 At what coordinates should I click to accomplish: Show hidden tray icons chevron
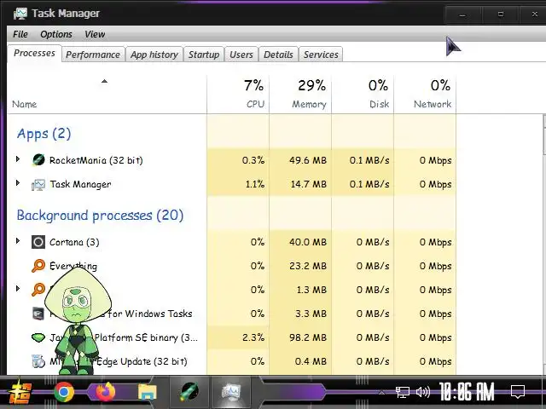click(381, 392)
